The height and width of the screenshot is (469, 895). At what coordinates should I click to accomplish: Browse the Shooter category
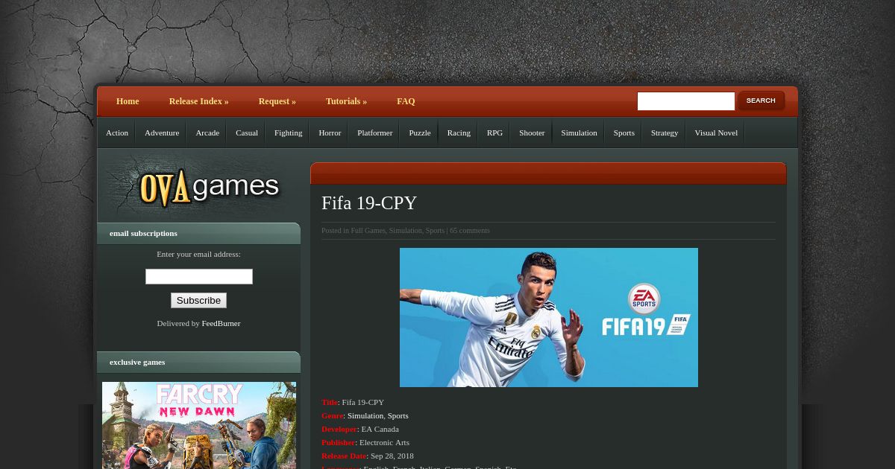(532, 133)
